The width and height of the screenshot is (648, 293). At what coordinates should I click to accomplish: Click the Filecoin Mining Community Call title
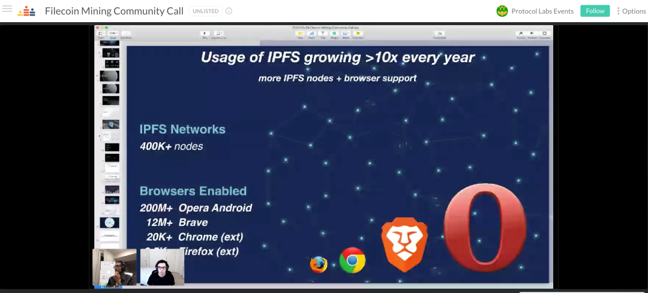[114, 11]
